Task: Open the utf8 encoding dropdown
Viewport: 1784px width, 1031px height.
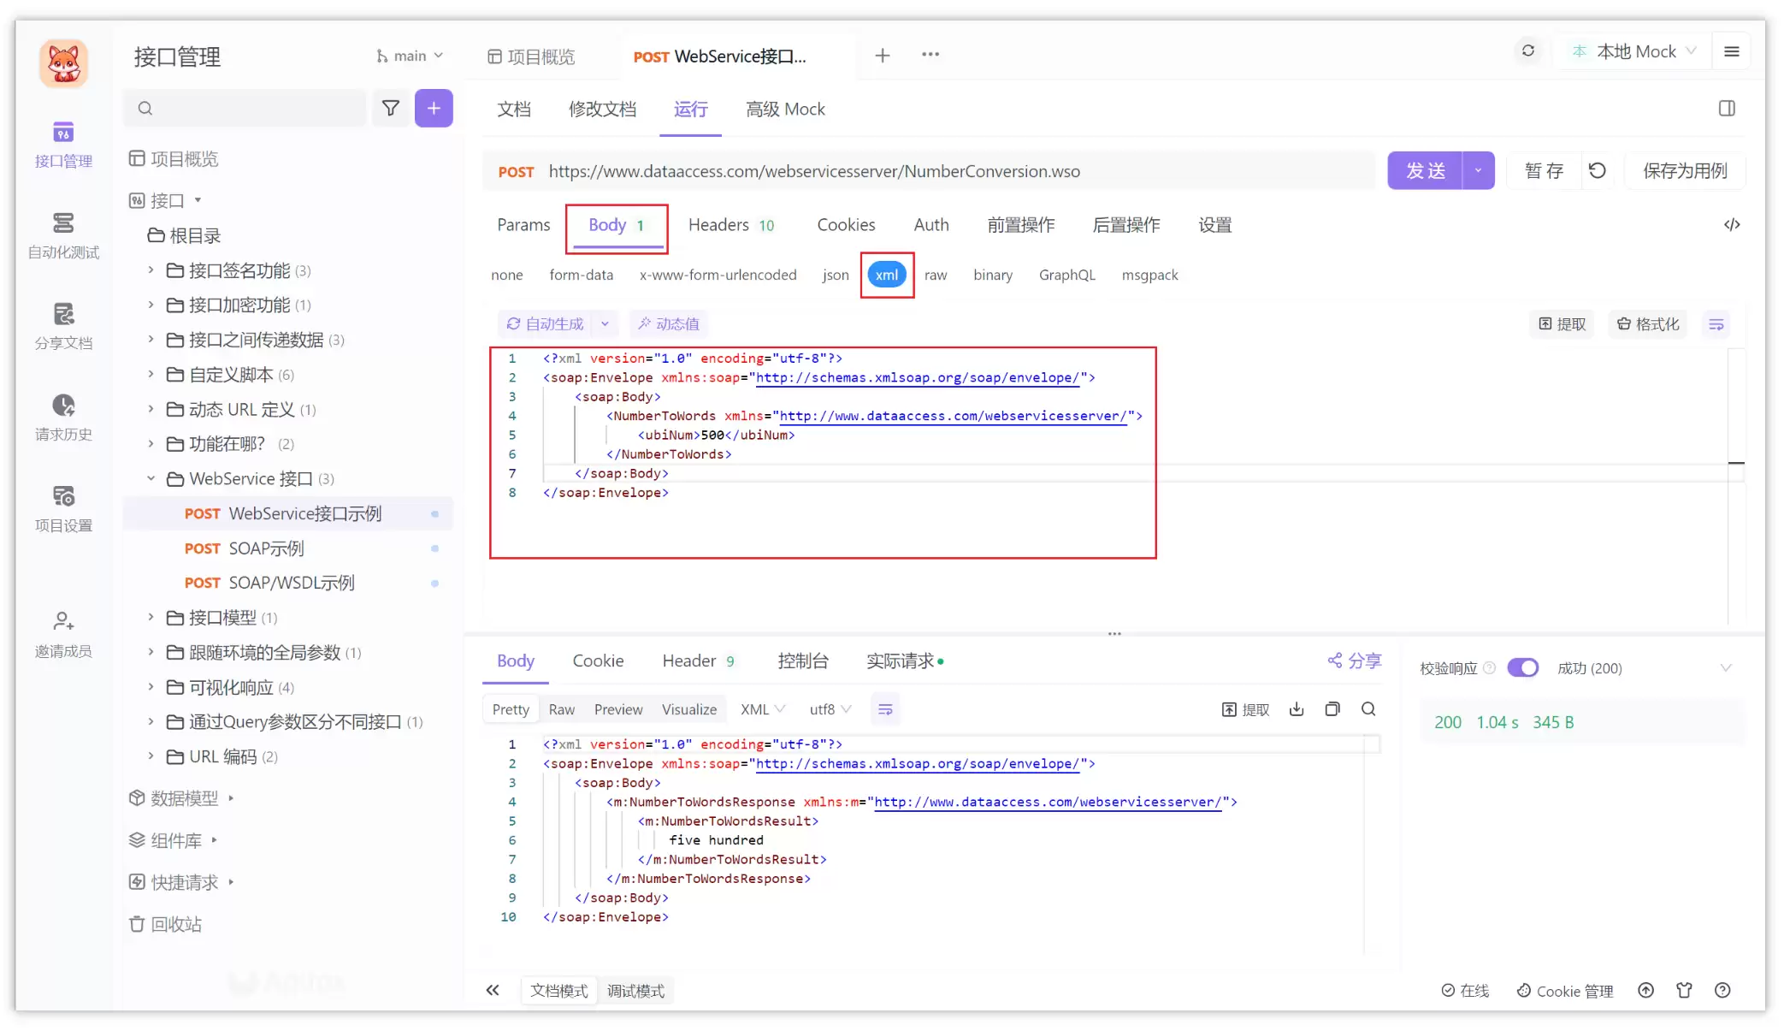Action: (830, 709)
